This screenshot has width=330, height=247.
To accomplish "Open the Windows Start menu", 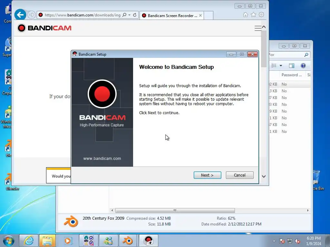I will (9, 241).
